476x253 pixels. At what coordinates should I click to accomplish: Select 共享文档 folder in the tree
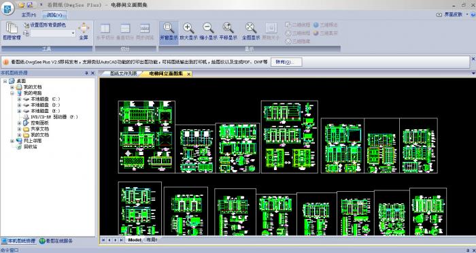pyautogui.click(x=39, y=129)
